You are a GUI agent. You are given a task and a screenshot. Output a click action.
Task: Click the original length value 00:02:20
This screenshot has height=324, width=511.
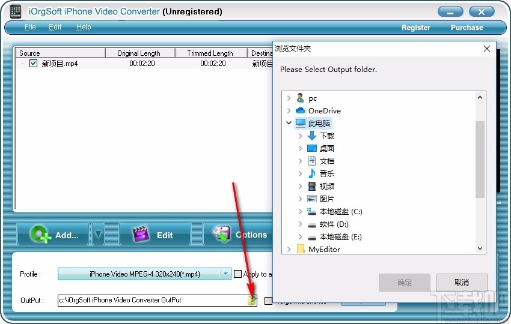pyautogui.click(x=142, y=64)
